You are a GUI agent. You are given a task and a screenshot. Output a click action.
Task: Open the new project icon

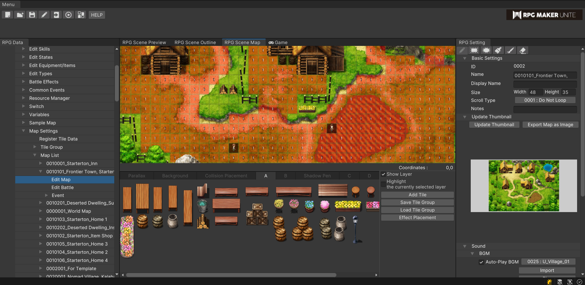pos(7,15)
